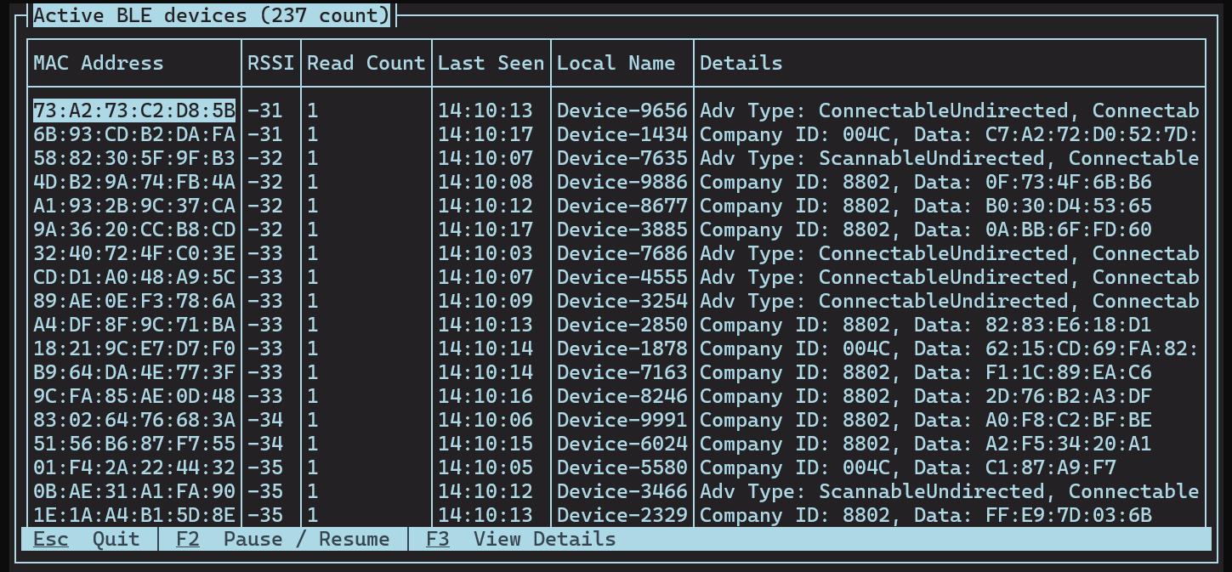
Task: Click the Local Name column header
Action: point(616,63)
